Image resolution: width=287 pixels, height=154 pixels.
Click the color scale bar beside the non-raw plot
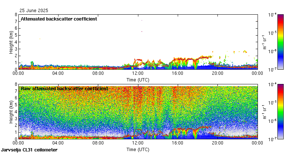280,42
